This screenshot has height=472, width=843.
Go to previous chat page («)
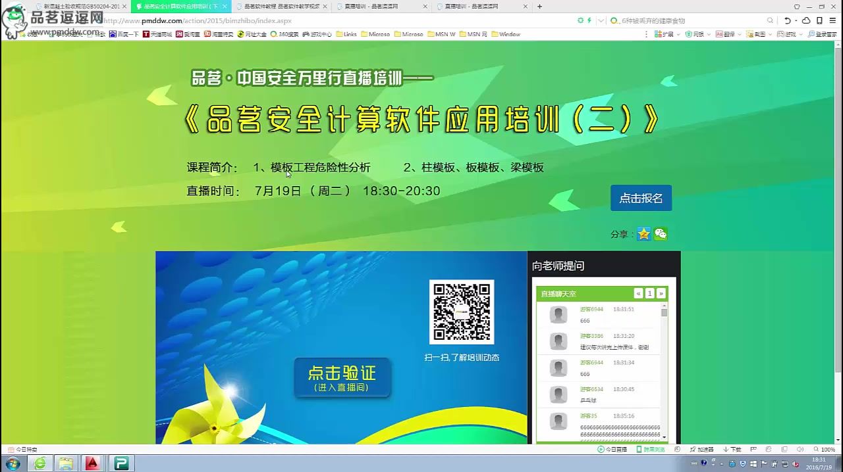pos(638,294)
